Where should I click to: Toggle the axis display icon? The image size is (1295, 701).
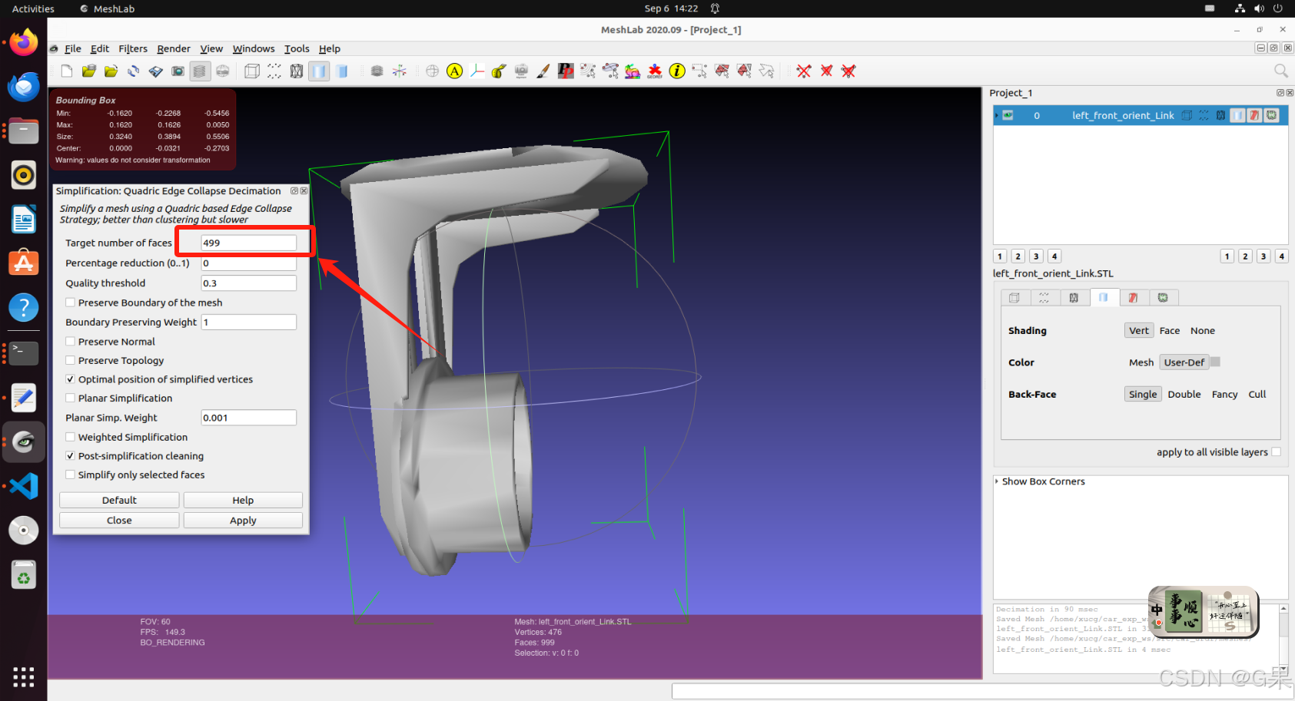pos(400,71)
